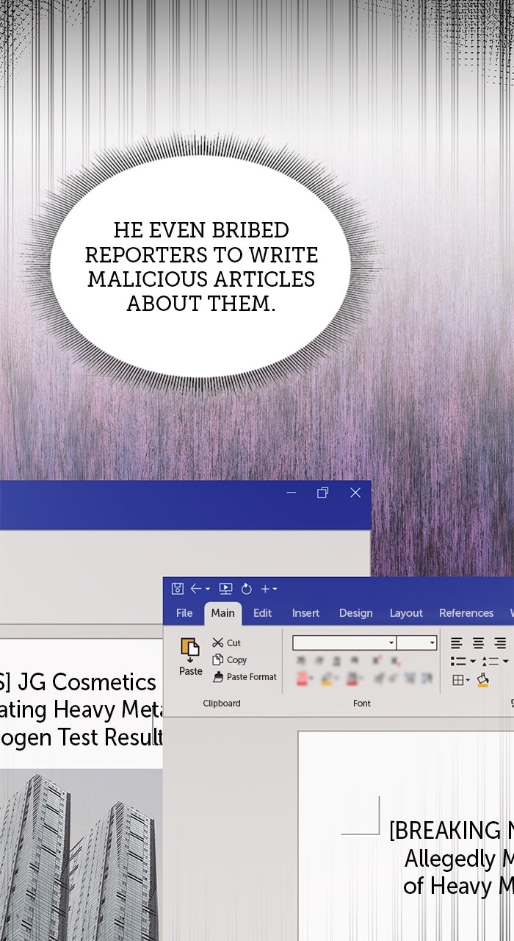Open the Layout ribbon tab
The height and width of the screenshot is (941, 514).
click(x=406, y=613)
